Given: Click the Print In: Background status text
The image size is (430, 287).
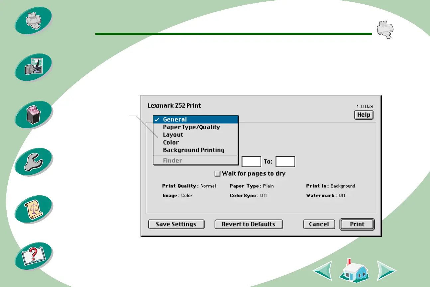Looking at the screenshot, I should pos(331,186).
